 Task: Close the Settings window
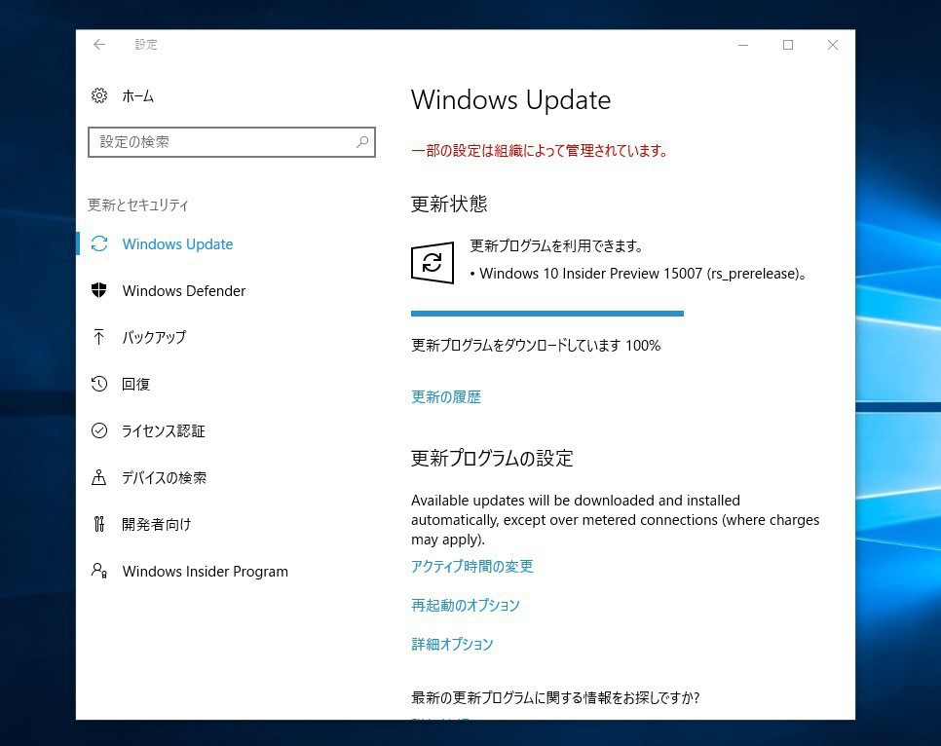(832, 45)
